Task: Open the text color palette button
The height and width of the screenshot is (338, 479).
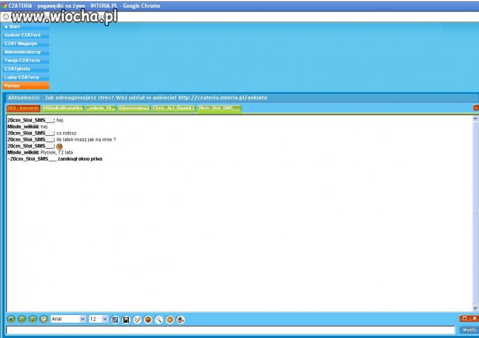Action: [x=44, y=319]
